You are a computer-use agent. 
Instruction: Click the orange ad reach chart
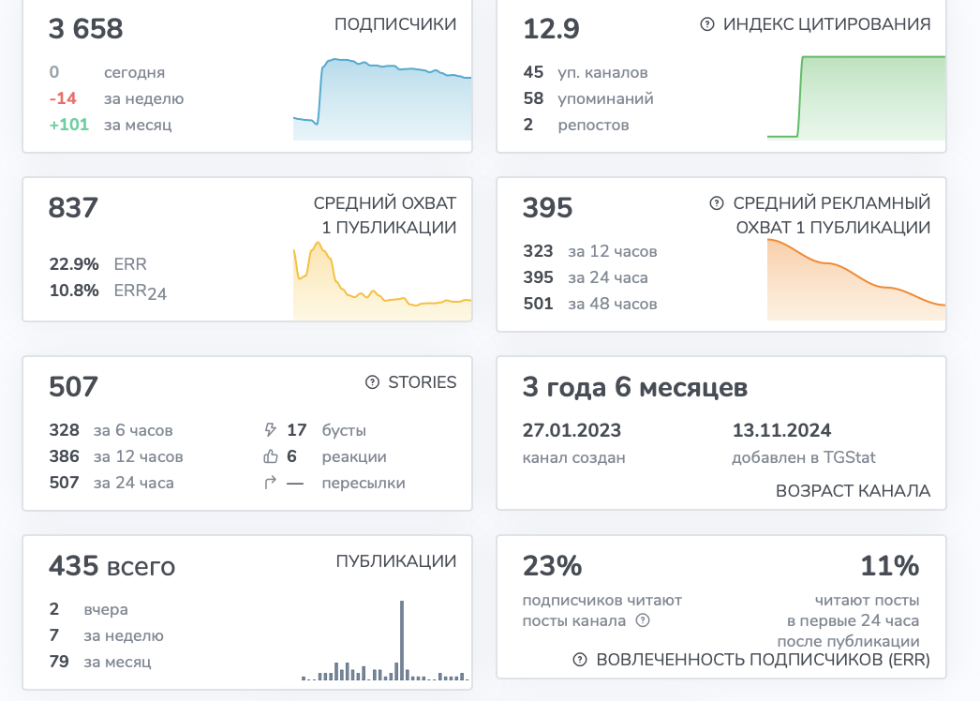coord(856,279)
